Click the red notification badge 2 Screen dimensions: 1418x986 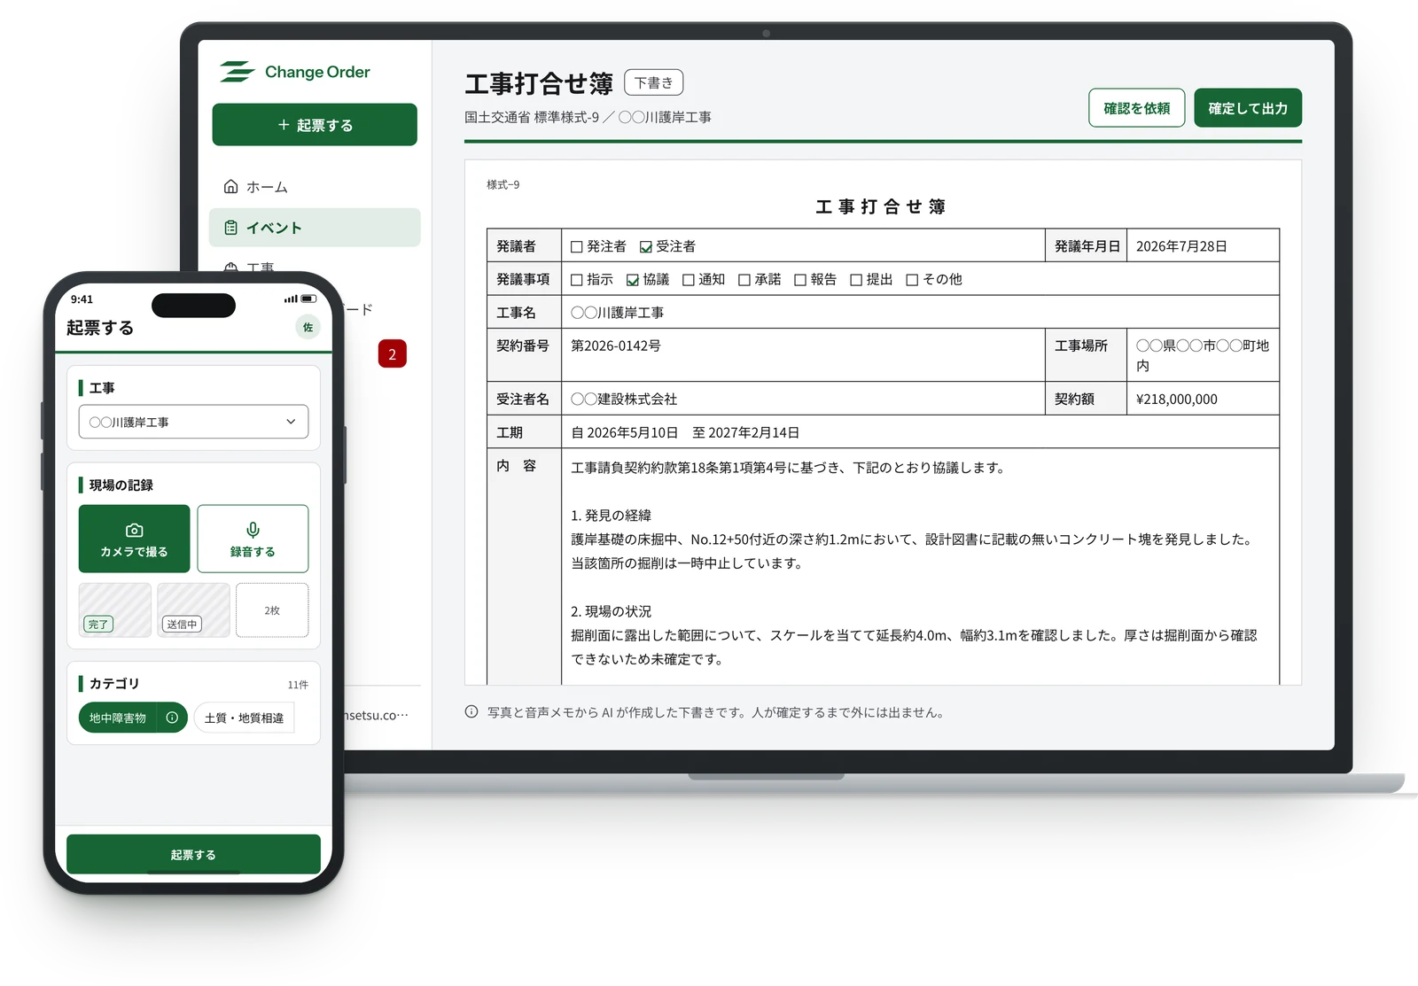393,354
